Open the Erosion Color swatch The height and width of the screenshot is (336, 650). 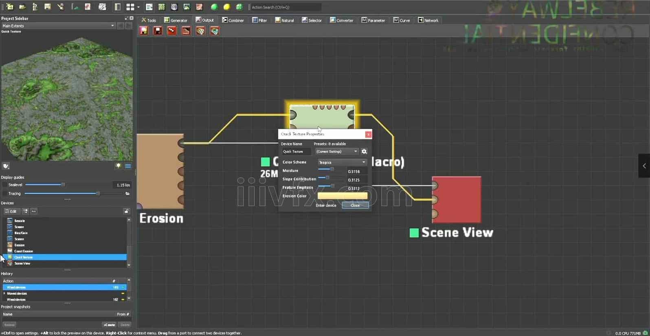tap(343, 196)
